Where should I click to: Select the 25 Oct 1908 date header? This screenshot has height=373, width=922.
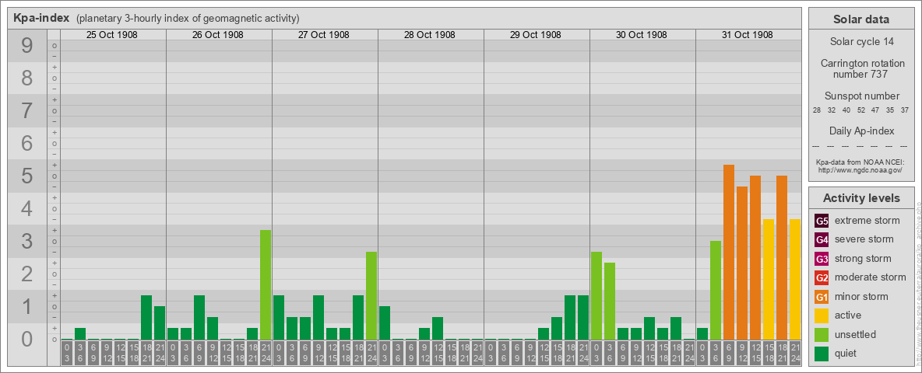111,35
